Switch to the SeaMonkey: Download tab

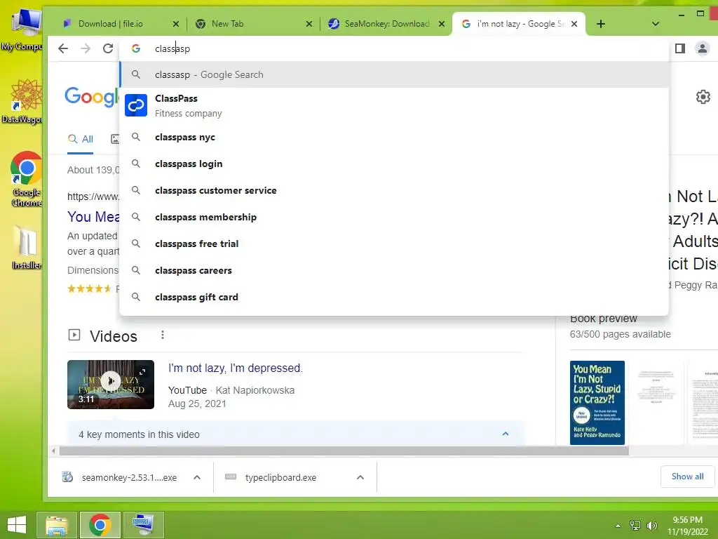pos(387,24)
